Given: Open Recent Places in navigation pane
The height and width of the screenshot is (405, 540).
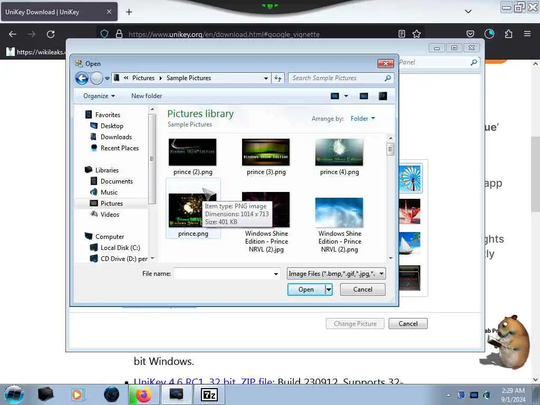Looking at the screenshot, I should [120, 148].
